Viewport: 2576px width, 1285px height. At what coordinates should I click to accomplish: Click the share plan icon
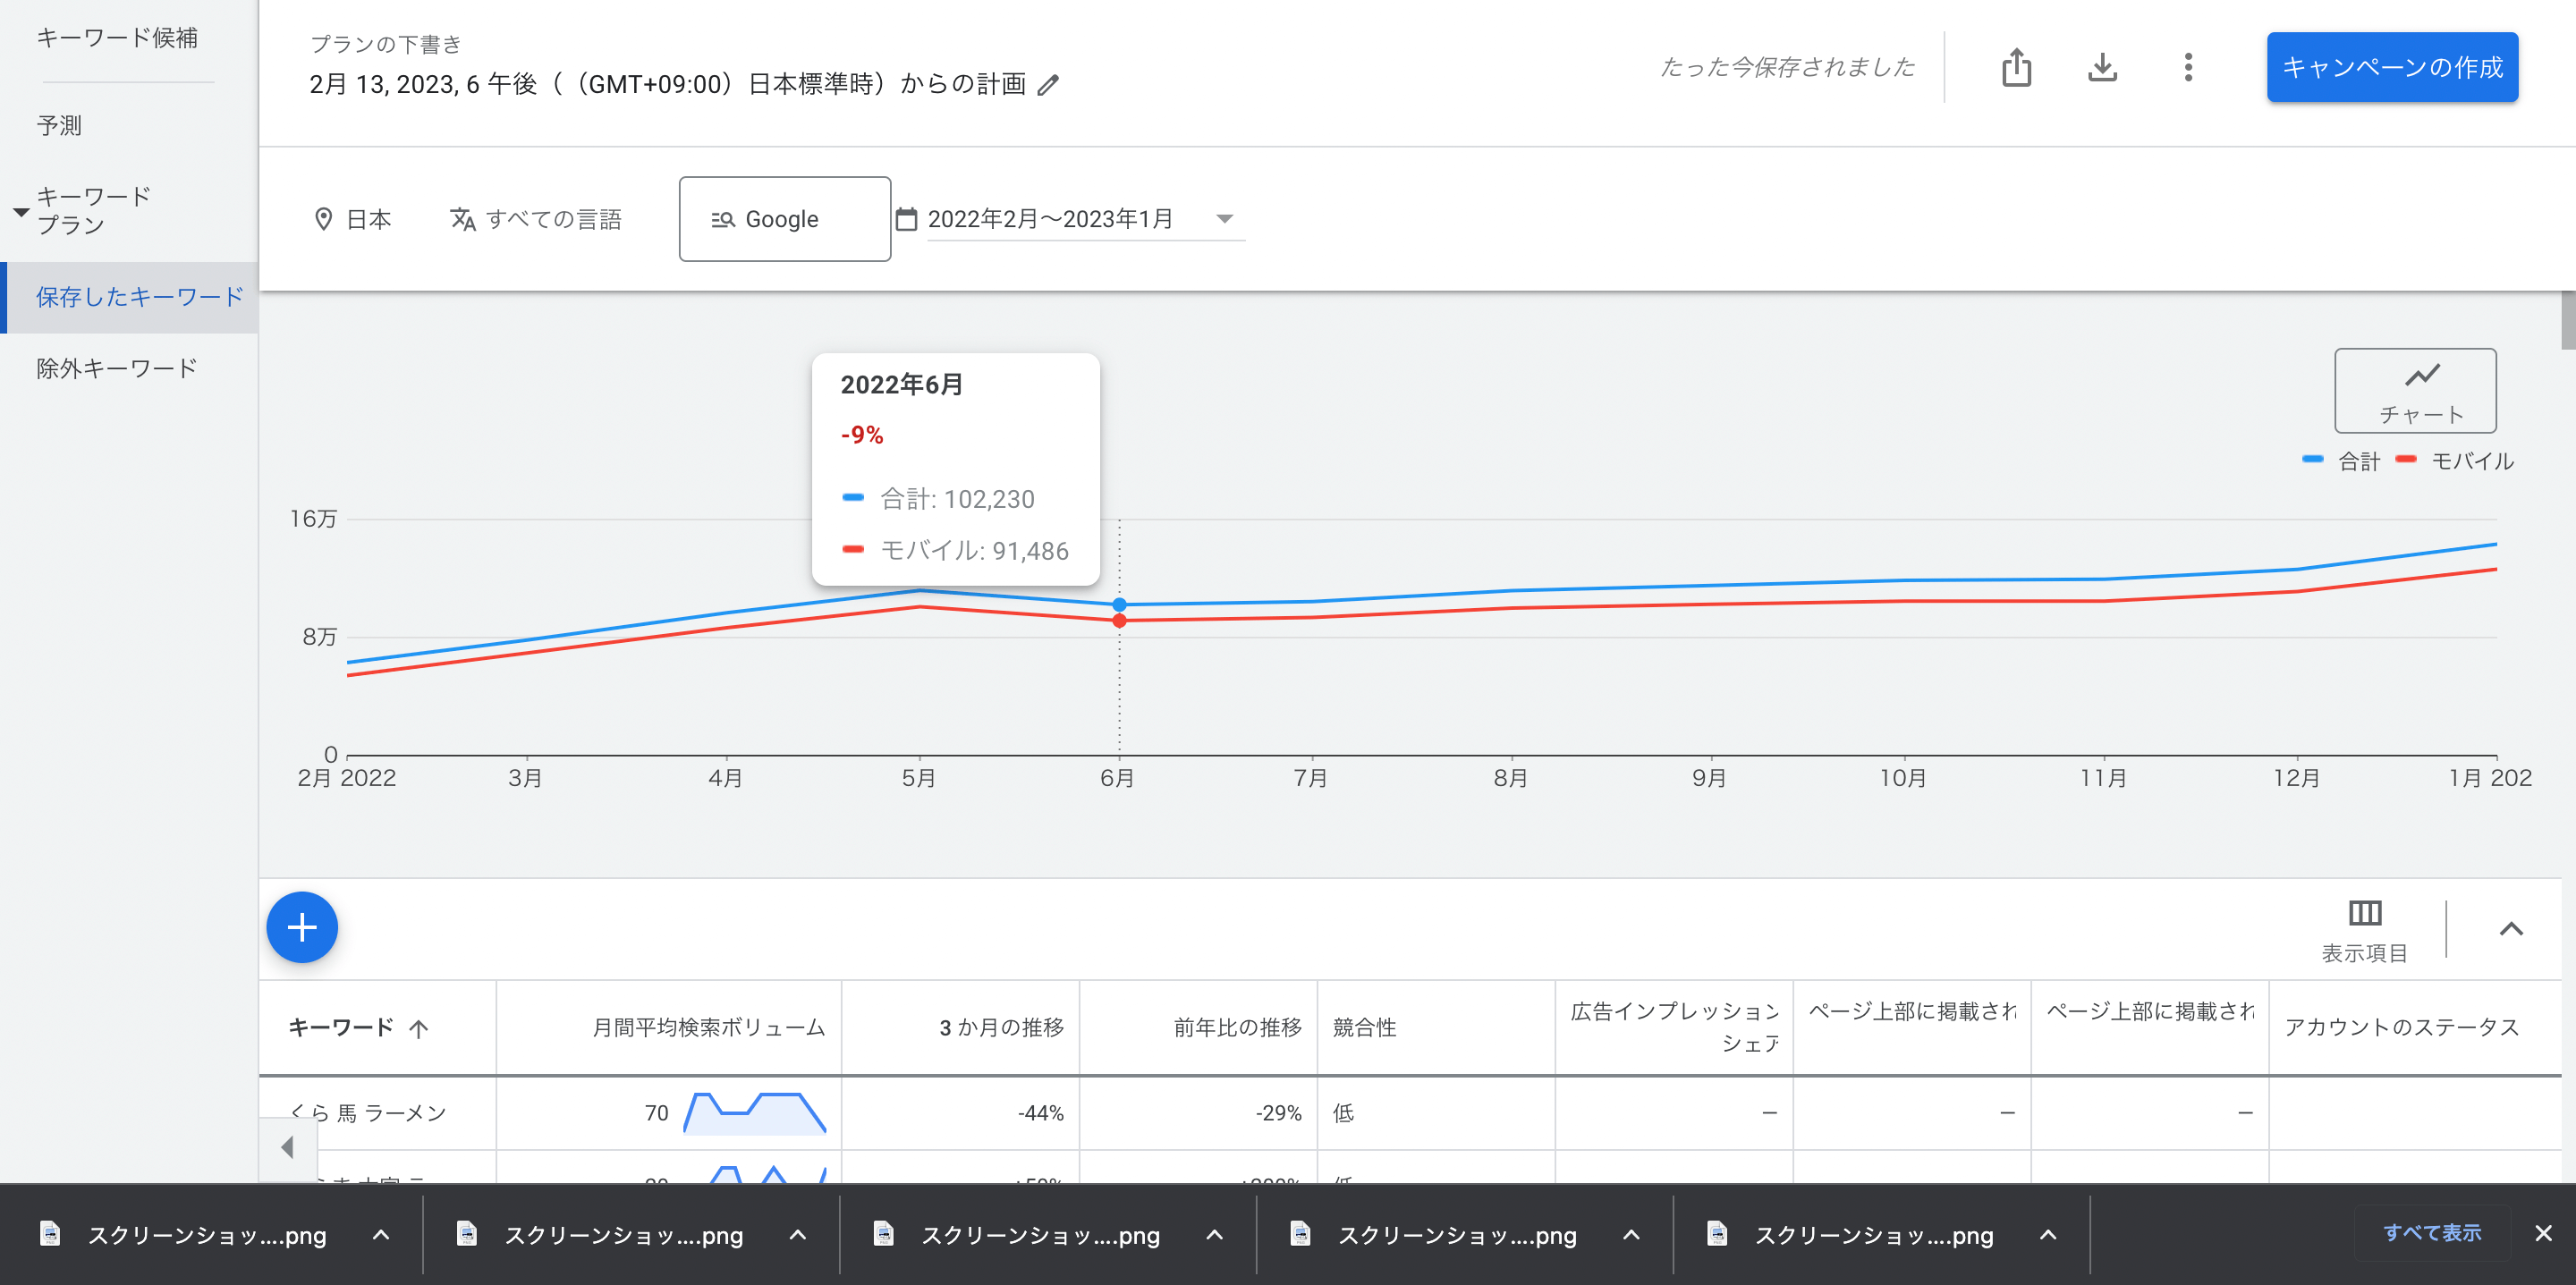click(2016, 68)
